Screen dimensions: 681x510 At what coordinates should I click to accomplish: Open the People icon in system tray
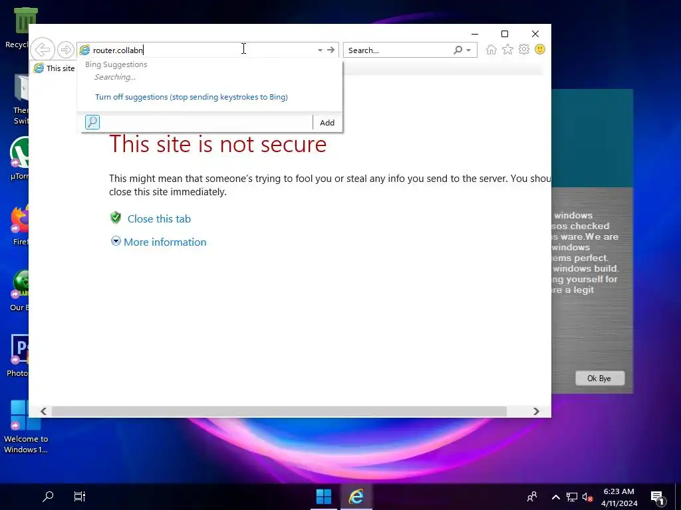point(531,497)
